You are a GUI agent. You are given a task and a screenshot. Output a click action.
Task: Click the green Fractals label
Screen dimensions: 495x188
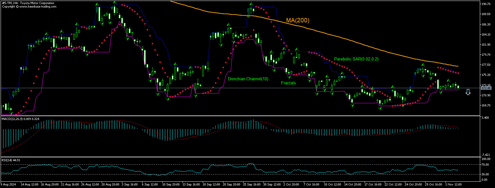288,83
